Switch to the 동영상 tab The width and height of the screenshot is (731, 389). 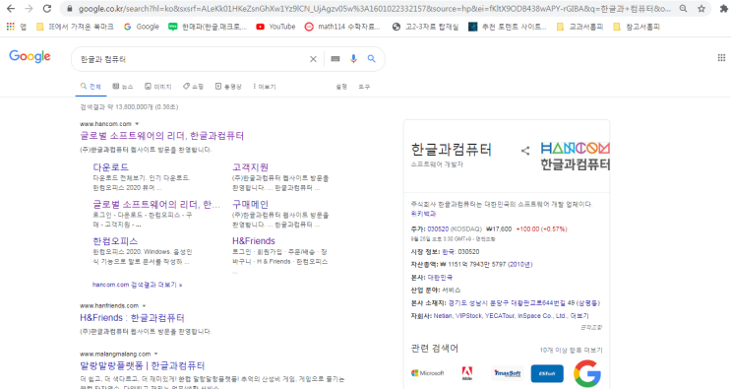coord(228,87)
